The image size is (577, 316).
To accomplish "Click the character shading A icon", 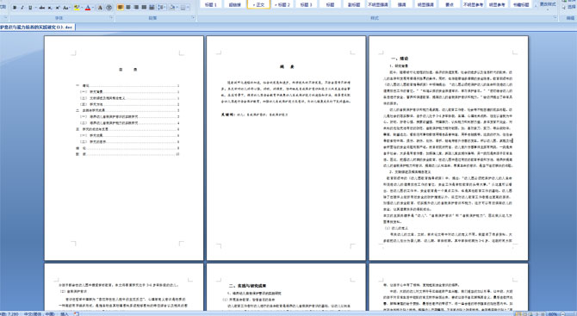I will (x=101, y=8).
